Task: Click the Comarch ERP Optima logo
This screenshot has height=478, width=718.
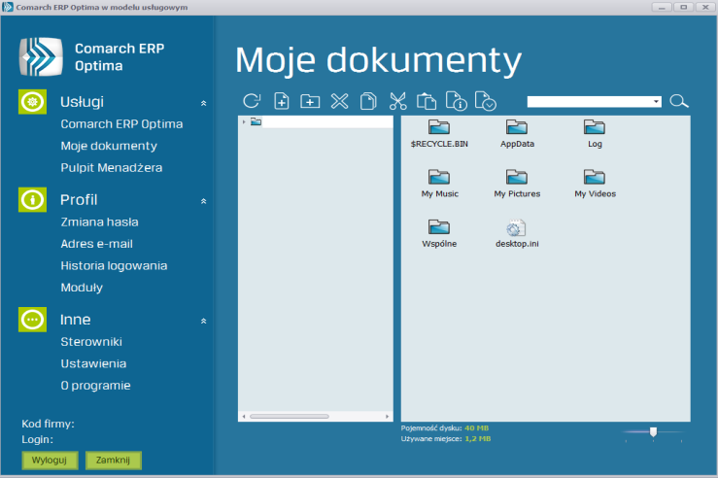Action: tap(41, 56)
